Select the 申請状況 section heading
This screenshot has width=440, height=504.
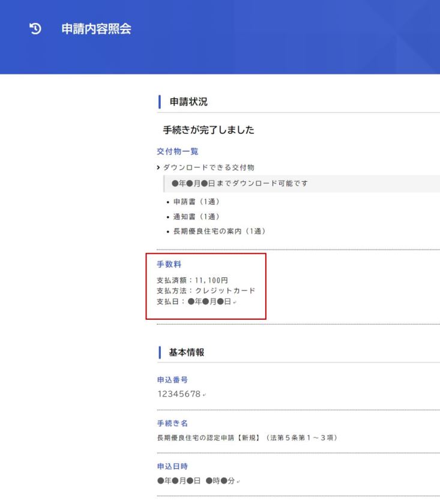click(x=188, y=102)
